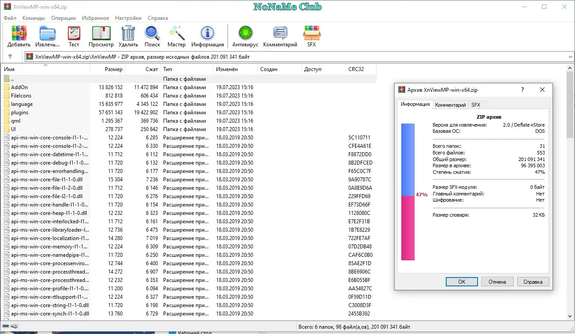Click CRC32 value 5C110711

359,138
